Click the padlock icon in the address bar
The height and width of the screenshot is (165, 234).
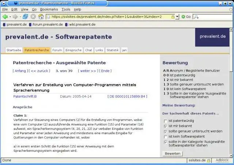pyautogui.click(x=173, y=16)
